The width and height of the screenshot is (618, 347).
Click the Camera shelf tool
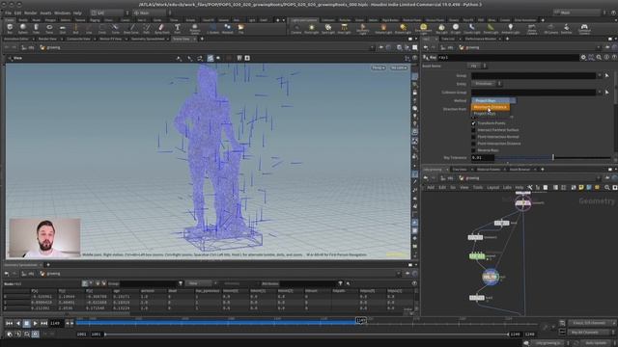[296, 28]
